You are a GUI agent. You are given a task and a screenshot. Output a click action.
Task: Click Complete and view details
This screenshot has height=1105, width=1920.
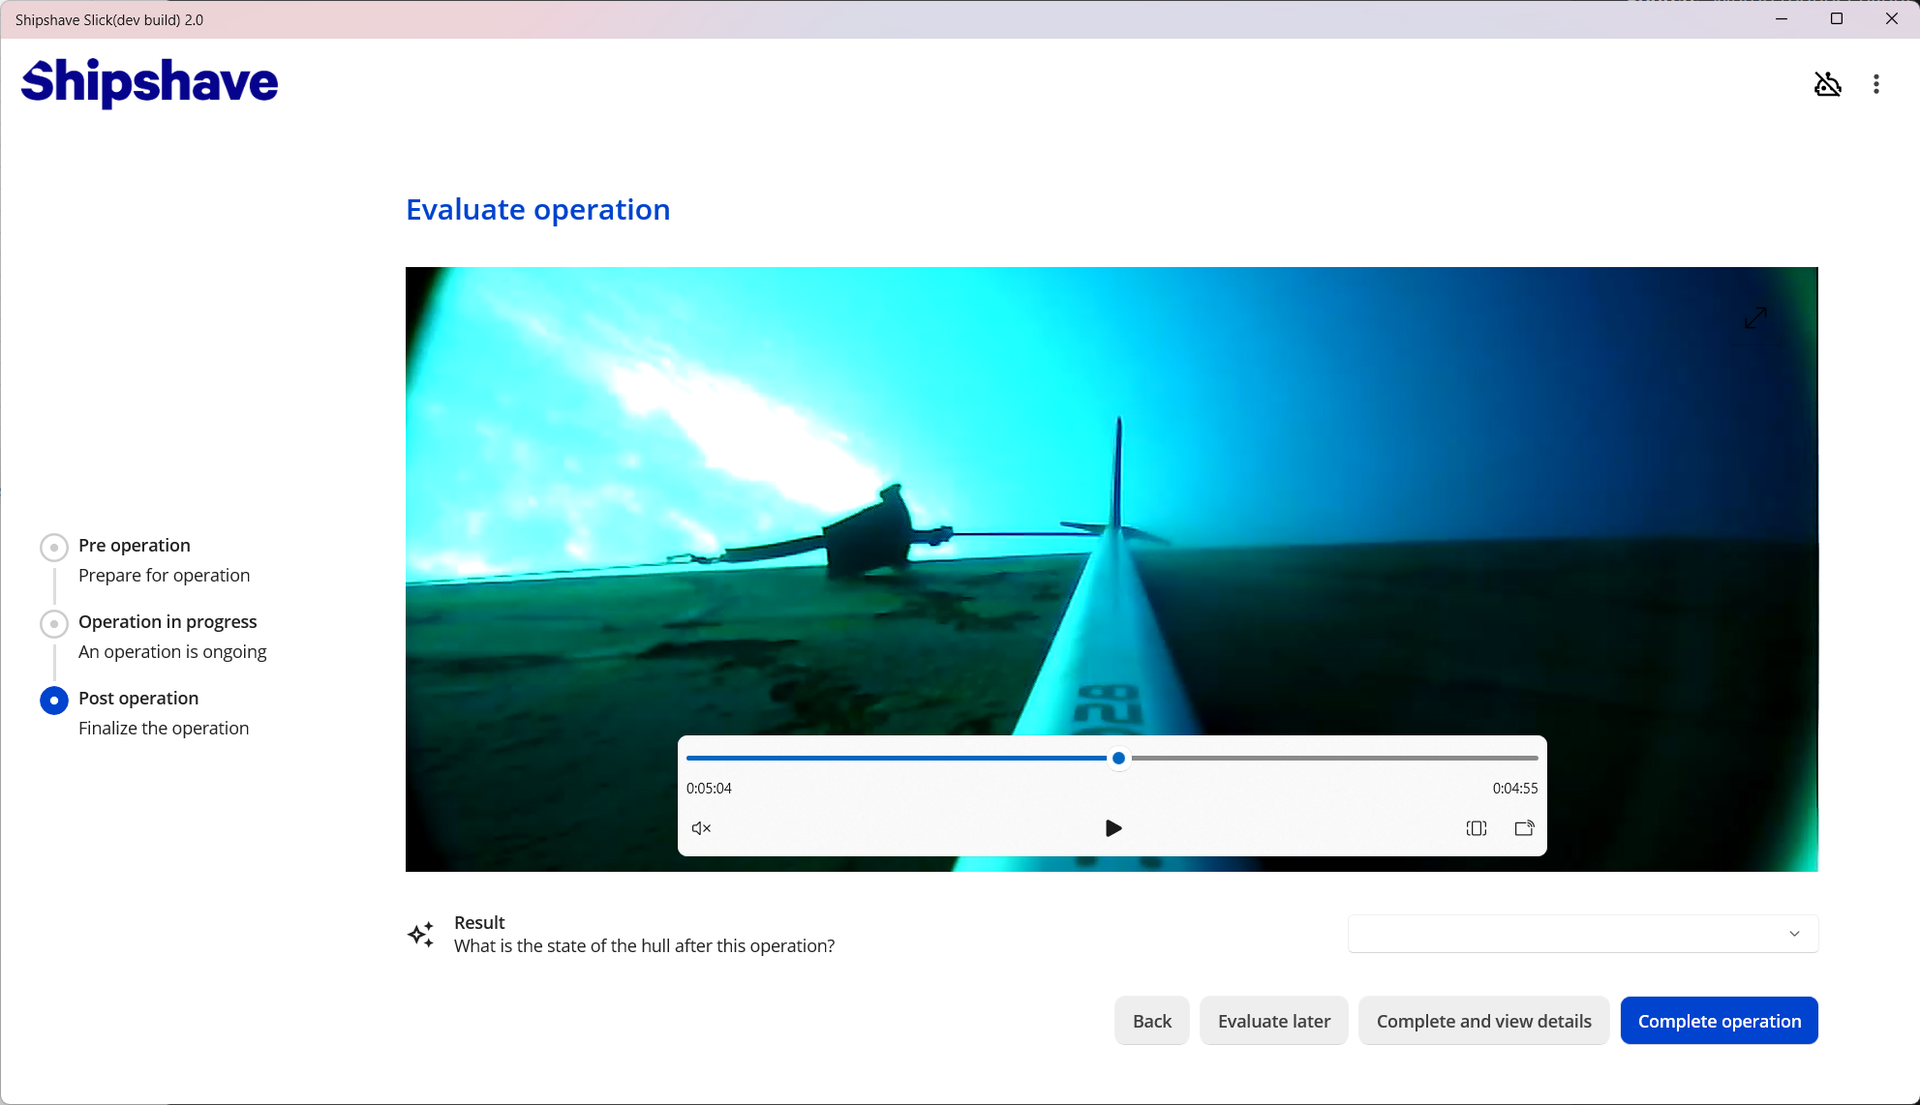tap(1483, 1021)
